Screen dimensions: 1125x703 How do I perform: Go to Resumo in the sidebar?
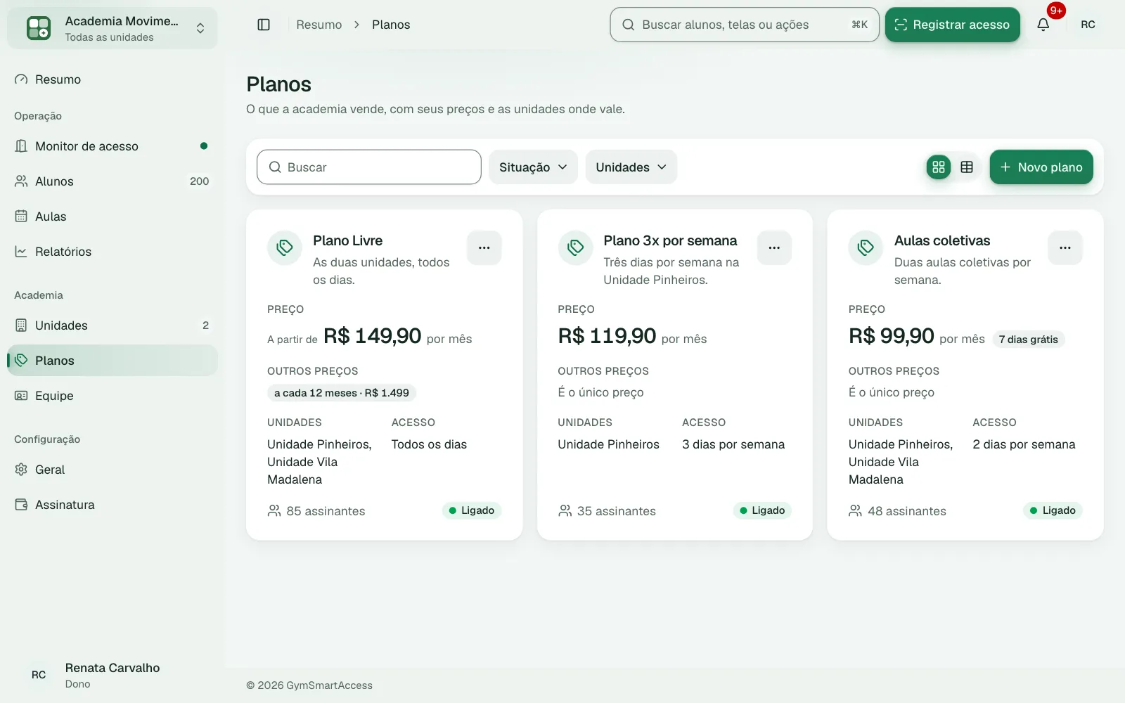pos(112,79)
